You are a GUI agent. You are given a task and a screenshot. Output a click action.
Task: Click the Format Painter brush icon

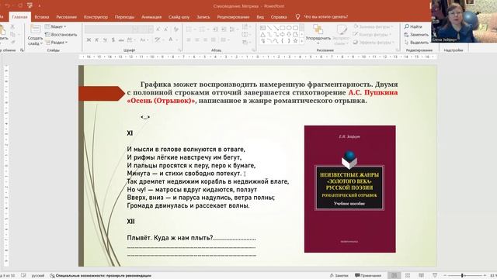tap(12, 42)
